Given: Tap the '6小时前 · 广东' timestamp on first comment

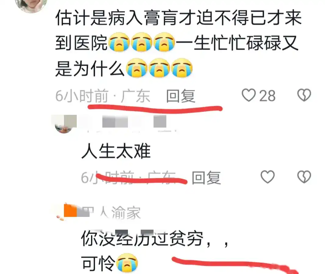Looking at the screenshot, I should pos(103,96).
